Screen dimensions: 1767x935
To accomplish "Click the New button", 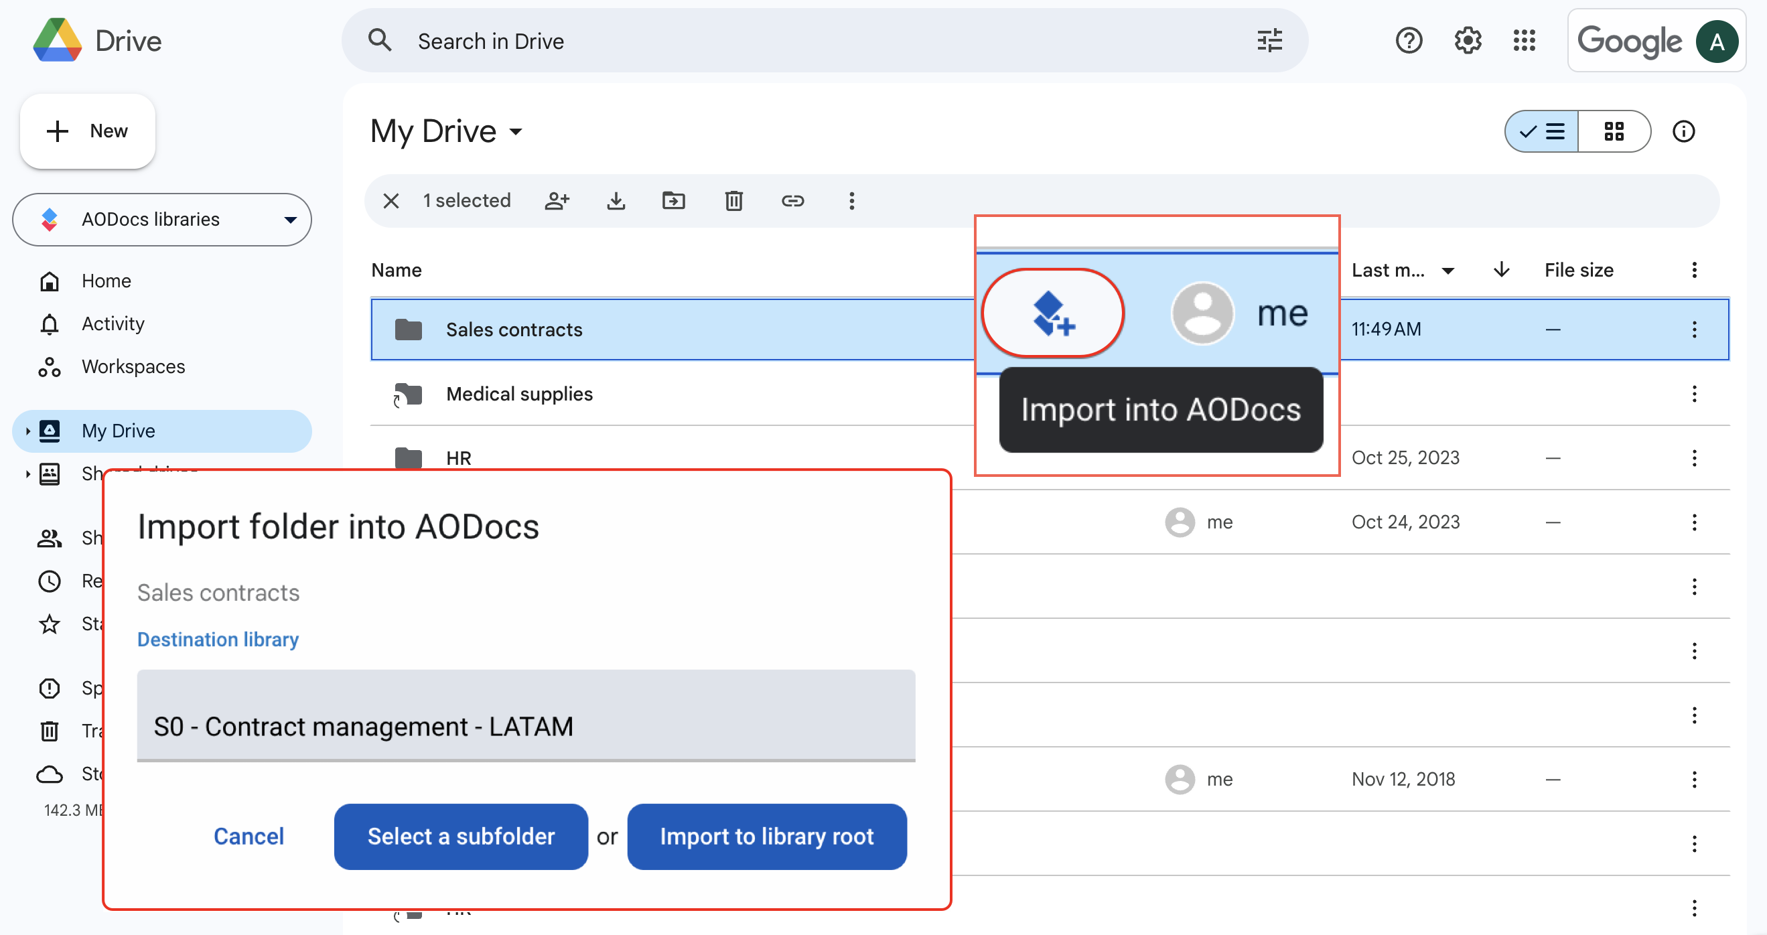I will (88, 131).
